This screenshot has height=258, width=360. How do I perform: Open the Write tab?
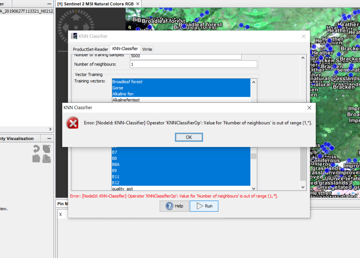tap(147, 49)
